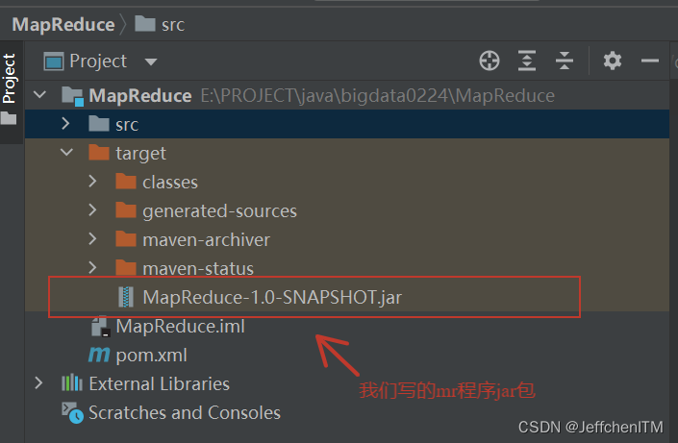The height and width of the screenshot is (443, 678).
Task: Expand External Libraries node
Action: (x=38, y=383)
